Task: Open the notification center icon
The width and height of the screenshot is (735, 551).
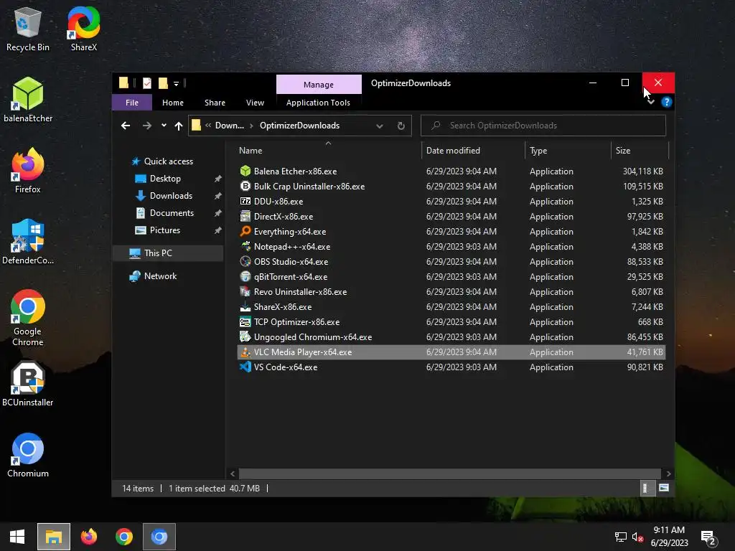Action: (708, 537)
